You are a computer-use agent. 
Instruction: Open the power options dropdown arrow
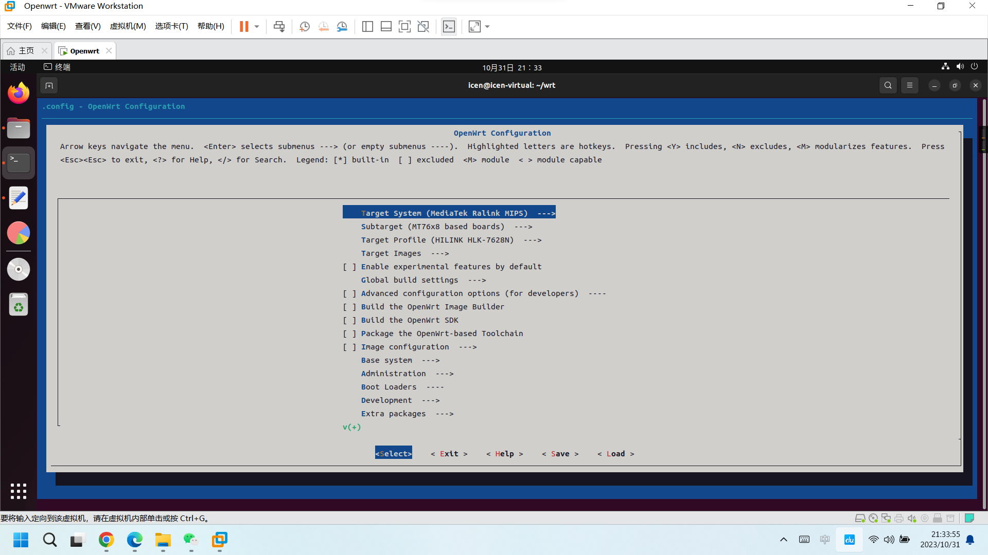pos(257,26)
